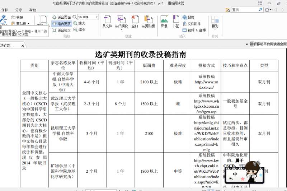Click 放大 zoom in icon
This screenshot has width=287, height=191.
75,23
